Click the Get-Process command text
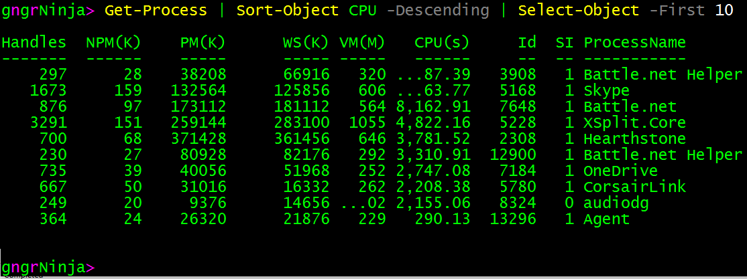Viewport: 747px width, 279px height. pos(156,10)
